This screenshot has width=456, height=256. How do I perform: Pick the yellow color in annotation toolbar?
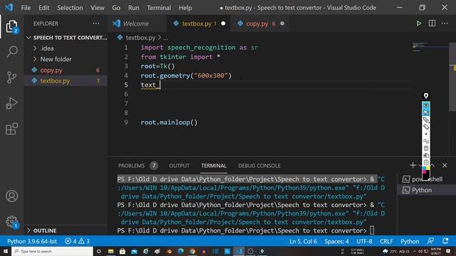coord(427,168)
